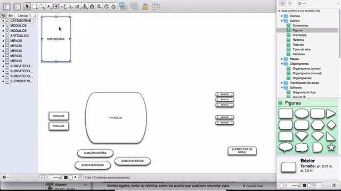Open gear menu at sidebar bottom
Image resolution: width=341 pixels, height=191 pixels.
(5, 177)
